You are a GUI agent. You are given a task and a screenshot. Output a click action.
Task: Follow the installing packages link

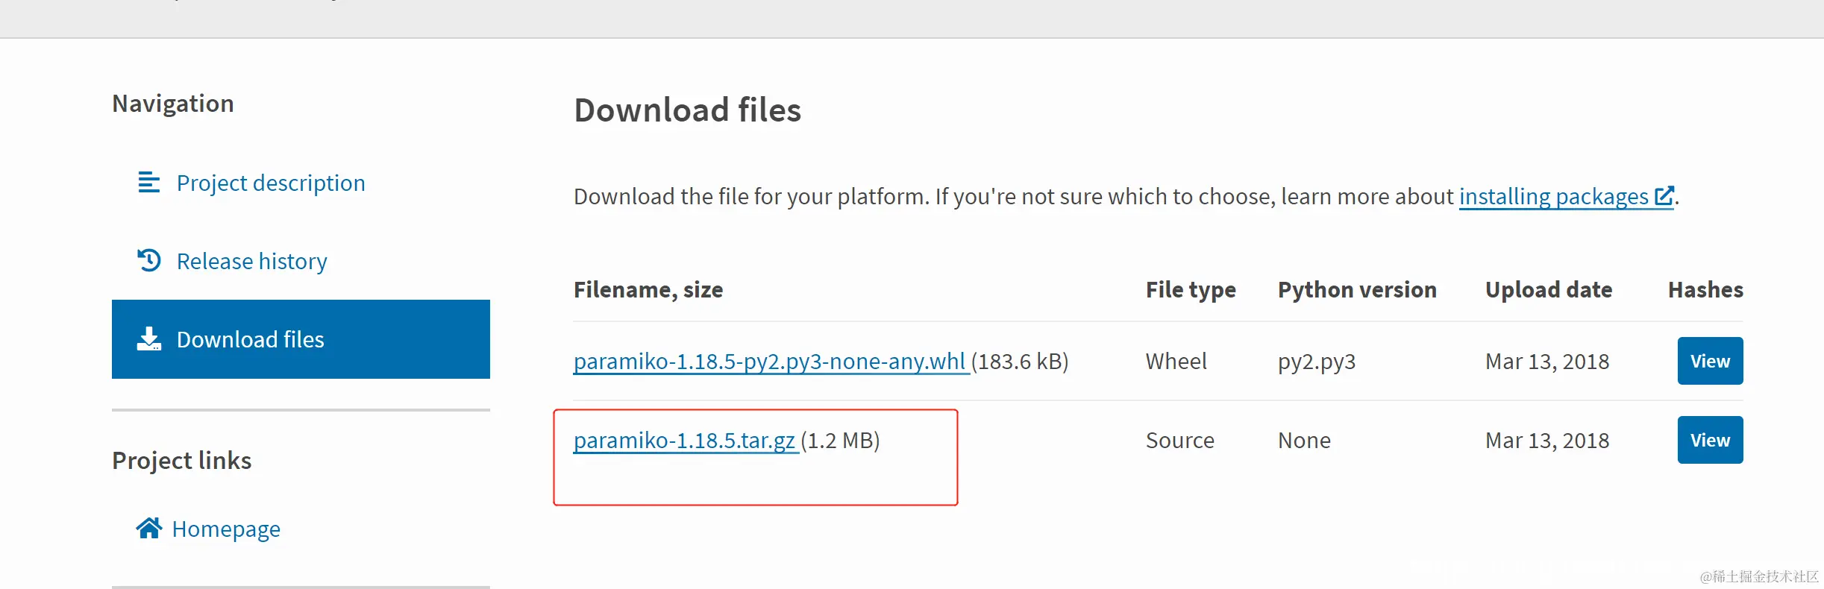pos(1553,196)
